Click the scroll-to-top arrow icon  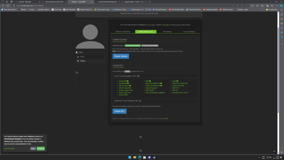point(274,151)
